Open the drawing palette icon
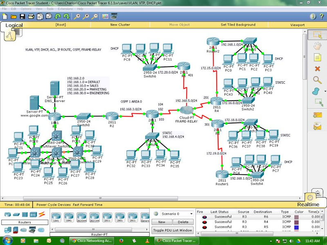This screenshot has height=245, width=327. 105,16
